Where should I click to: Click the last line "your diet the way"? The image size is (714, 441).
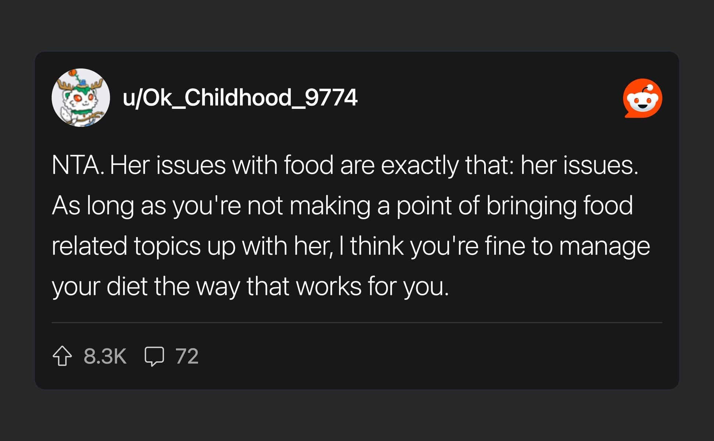click(x=250, y=287)
